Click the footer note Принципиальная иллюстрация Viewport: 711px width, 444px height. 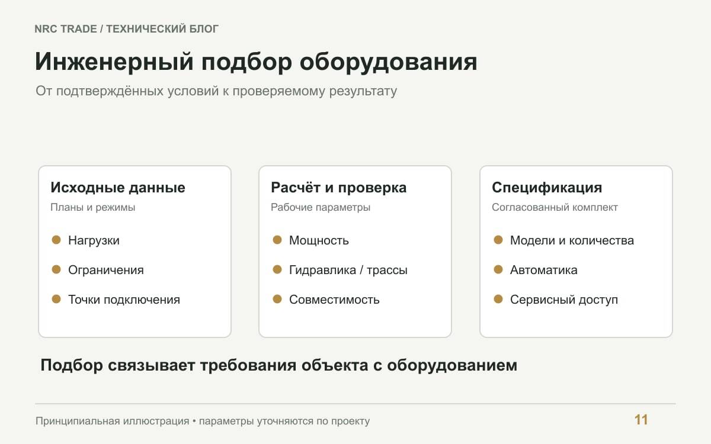click(203, 422)
